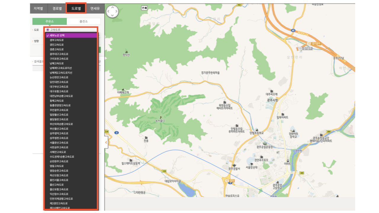Select 제2경인고속도로 in the list
This screenshot has width=379, height=213.
(x=71, y=204)
